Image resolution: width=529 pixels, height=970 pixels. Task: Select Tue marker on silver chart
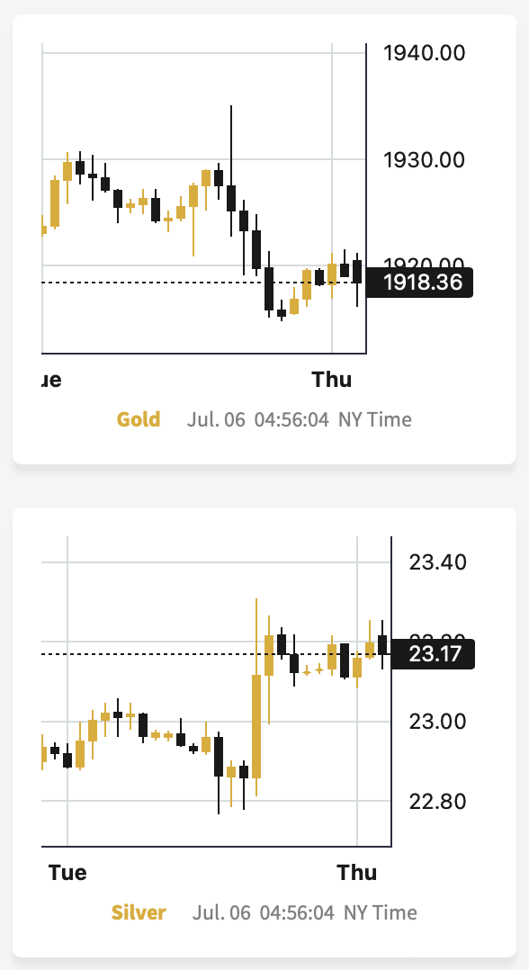click(x=67, y=872)
